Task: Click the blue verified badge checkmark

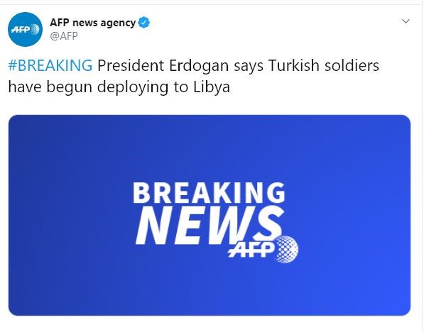Action: [144, 23]
